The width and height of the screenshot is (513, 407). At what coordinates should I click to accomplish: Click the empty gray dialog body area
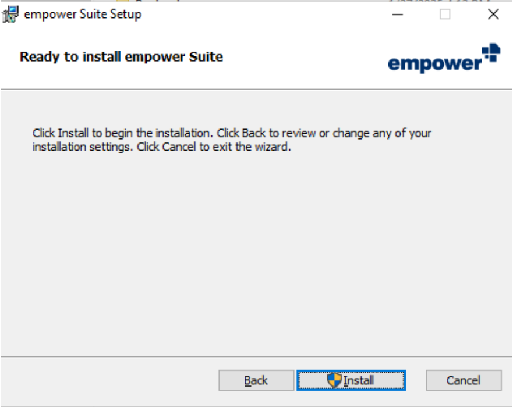click(x=256, y=248)
